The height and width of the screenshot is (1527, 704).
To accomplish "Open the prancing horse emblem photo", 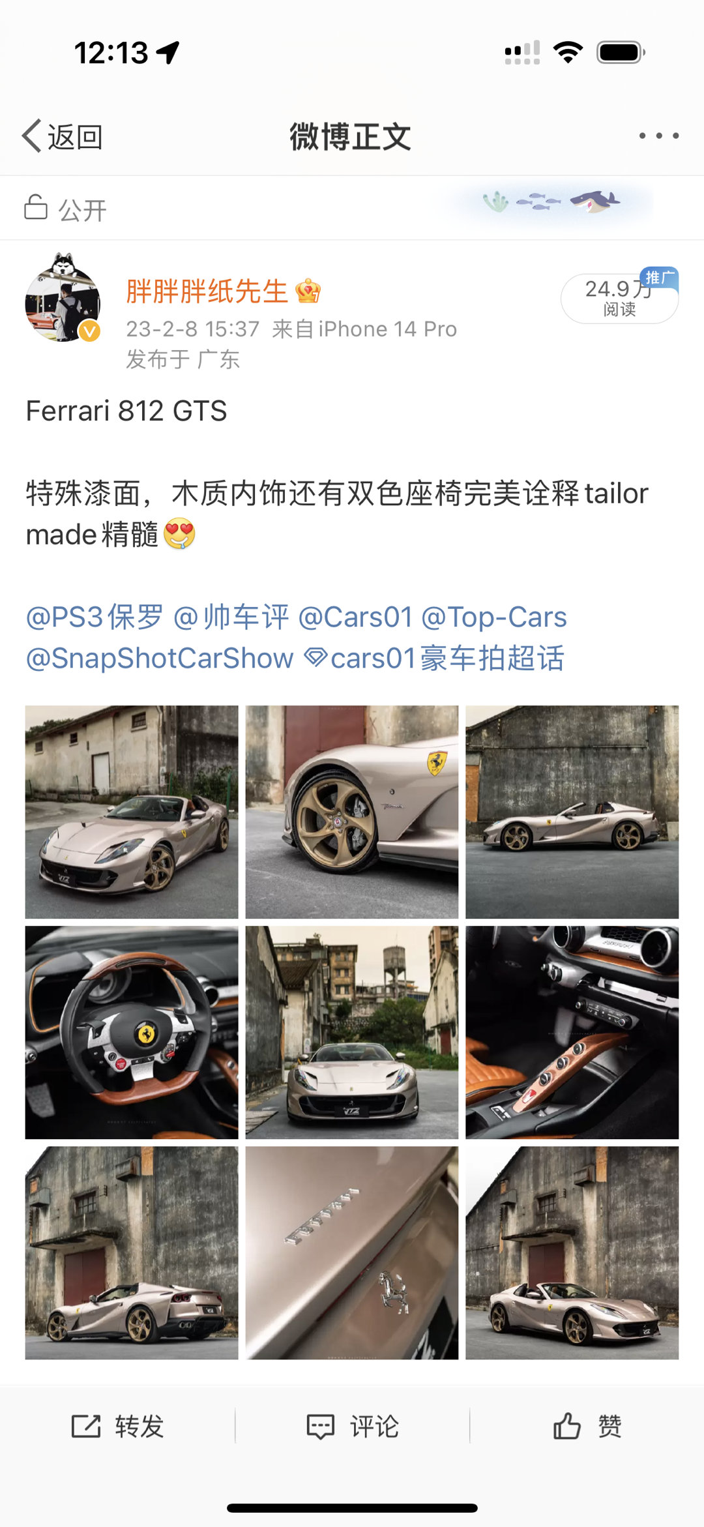I will [352, 1253].
